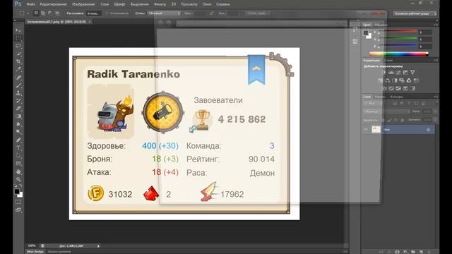Select the Eyedropper tool
452x254 pixels.
18,69
